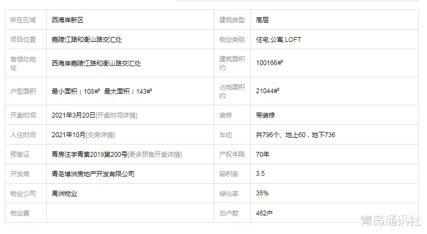This screenshot has height=234, width=427.
Task: Select the 70年 property rights value
Action: pos(263,155)
